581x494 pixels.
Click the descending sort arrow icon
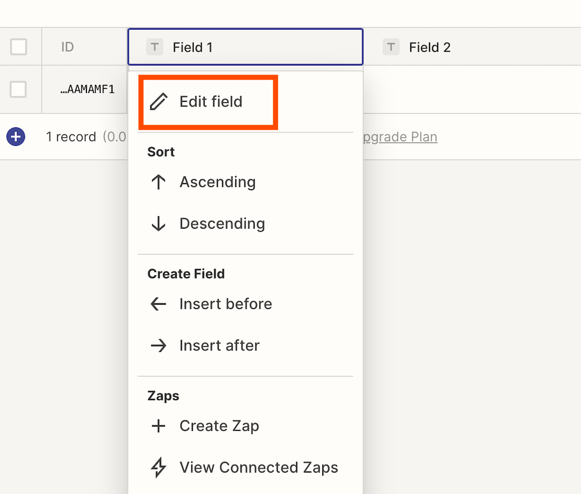click(159, 223)
